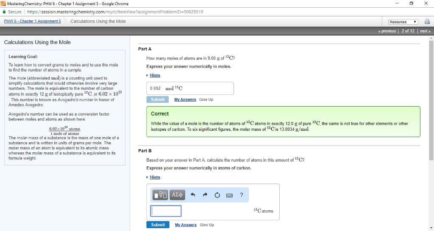
Task: Click 'Calculations Using the Mole' breadcrumb text
Action: click(98, 21)
